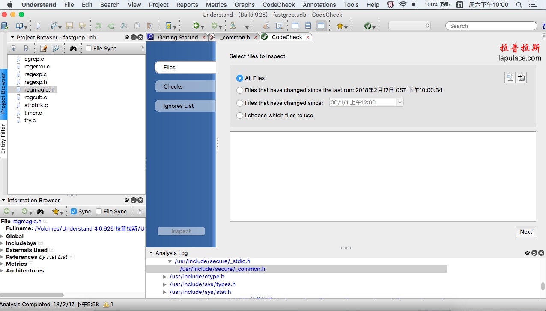This screenshot has height=311, width=546.
Task: Click the macOS Spotlight search icon
Action: (x=519, y=5)
